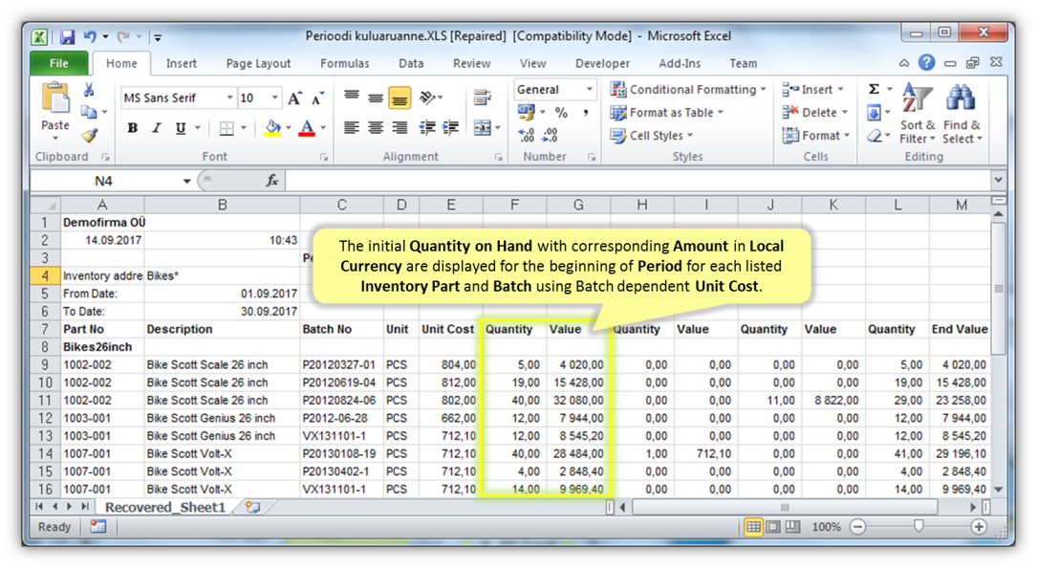Open the File tab
The image size is (1037, 568).
59,63
